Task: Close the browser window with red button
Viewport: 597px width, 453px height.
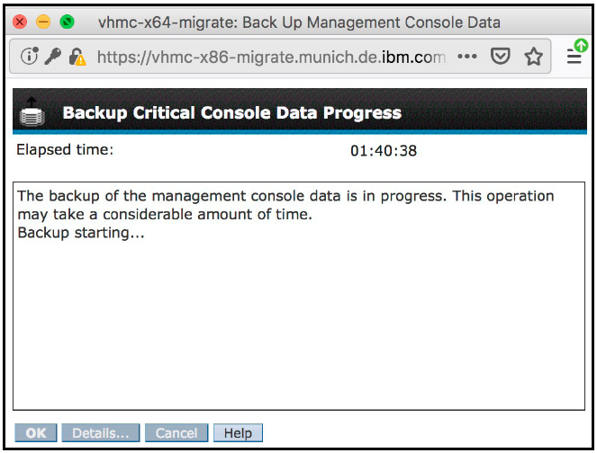Action: [x=20, y=21]
